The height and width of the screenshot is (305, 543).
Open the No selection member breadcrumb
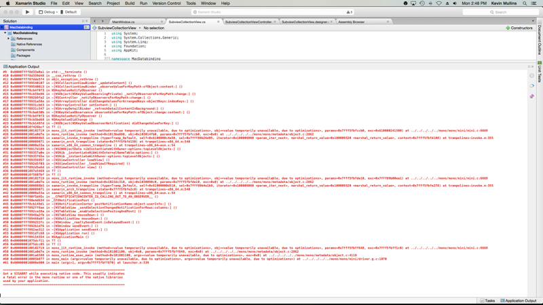point(154,28)
